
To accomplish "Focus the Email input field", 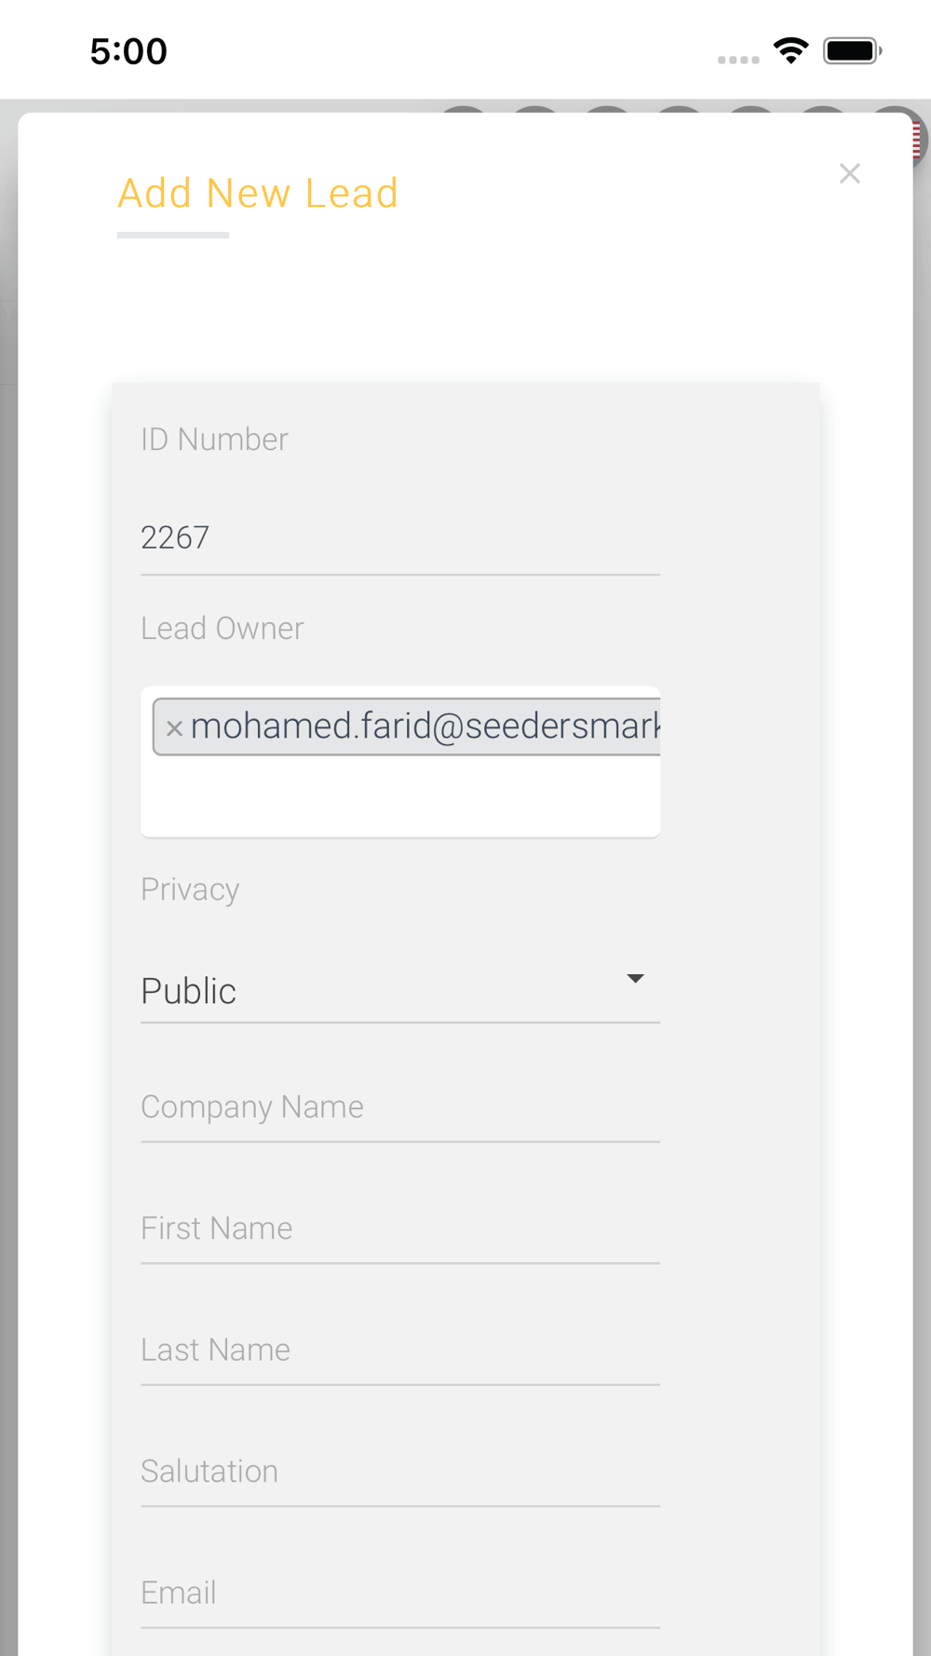I will coord(400,1593).
